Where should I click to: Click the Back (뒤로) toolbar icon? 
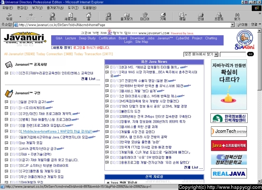[9, 16]
